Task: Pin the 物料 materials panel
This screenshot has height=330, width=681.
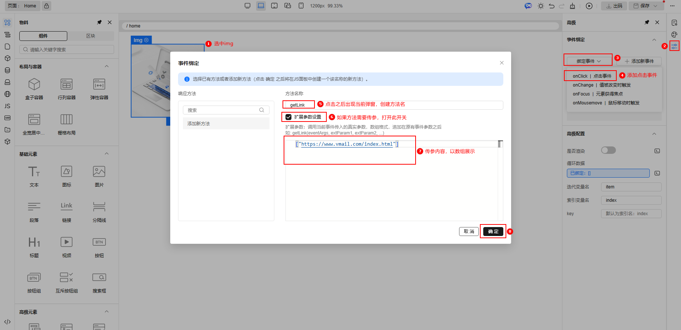Action: pyautogui.click(x=99, y=22)
